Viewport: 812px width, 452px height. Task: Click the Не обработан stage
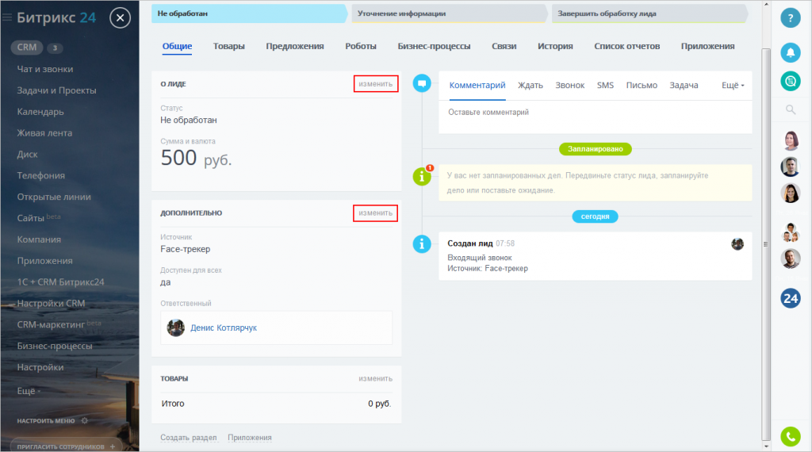[x=249, y=13]
